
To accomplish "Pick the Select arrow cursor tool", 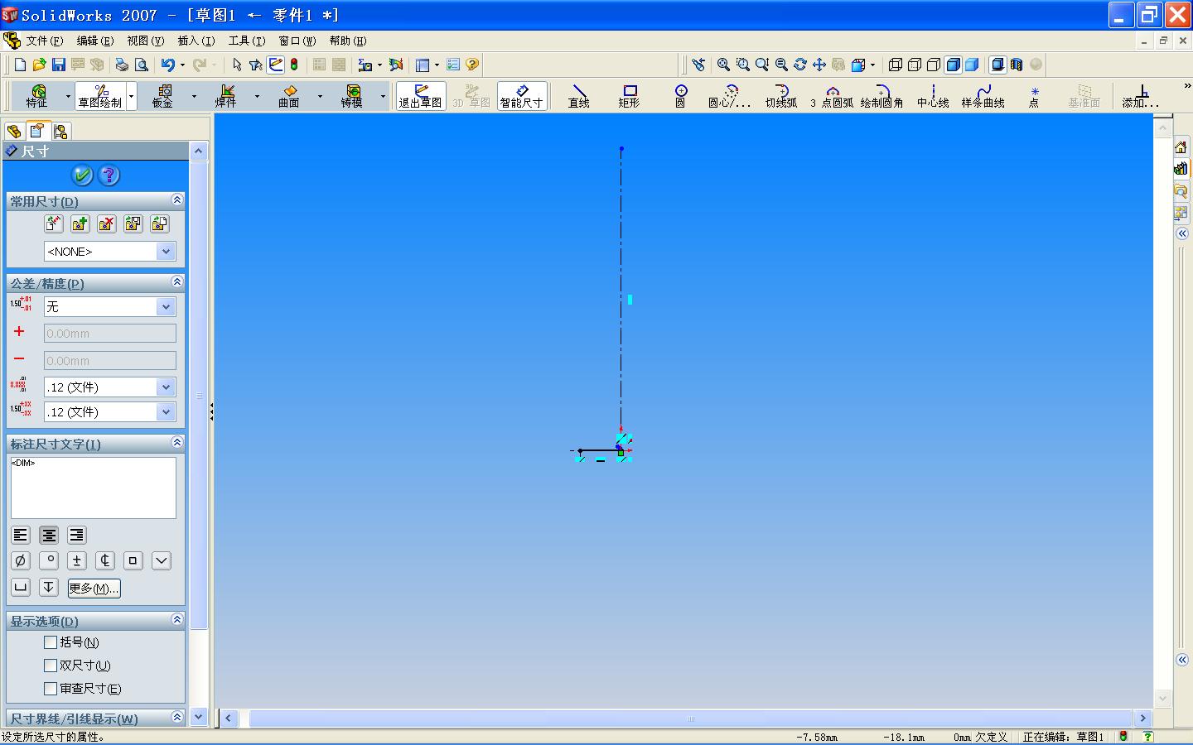I will coord(237,65).
